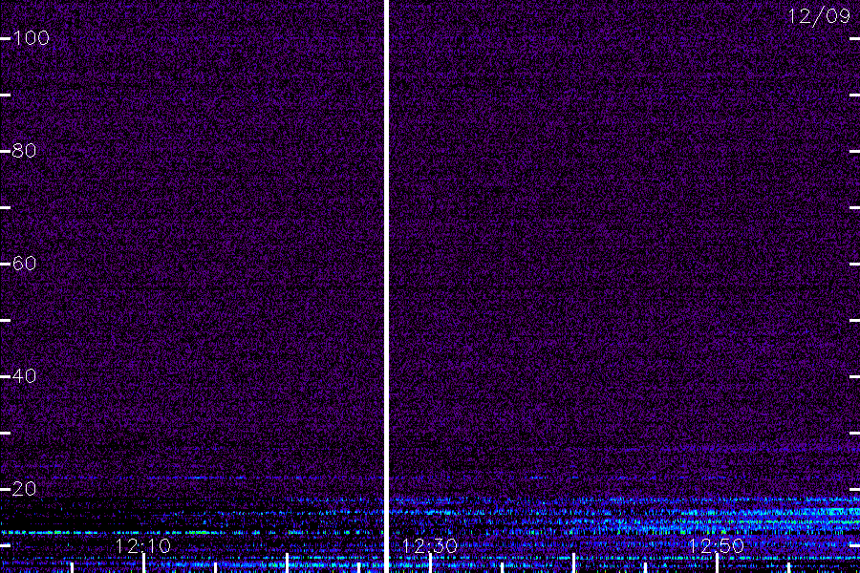Click the 20 frequency axis label
The height and width of the screenshot is (573, 860).
click(x=24, y=489)
